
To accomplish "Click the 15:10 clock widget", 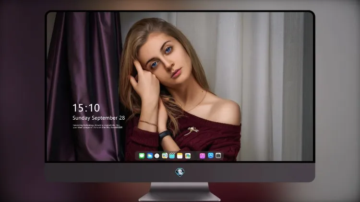I will click(86, 108).
